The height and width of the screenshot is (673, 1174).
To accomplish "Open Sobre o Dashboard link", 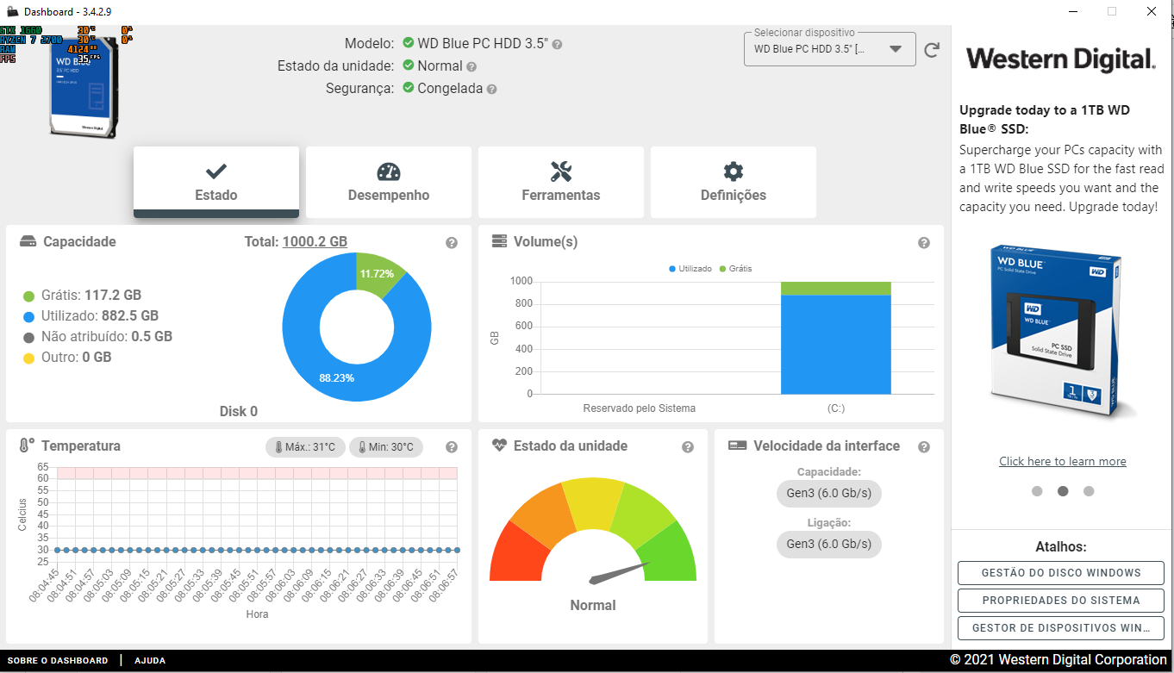I will coord(58,661).
